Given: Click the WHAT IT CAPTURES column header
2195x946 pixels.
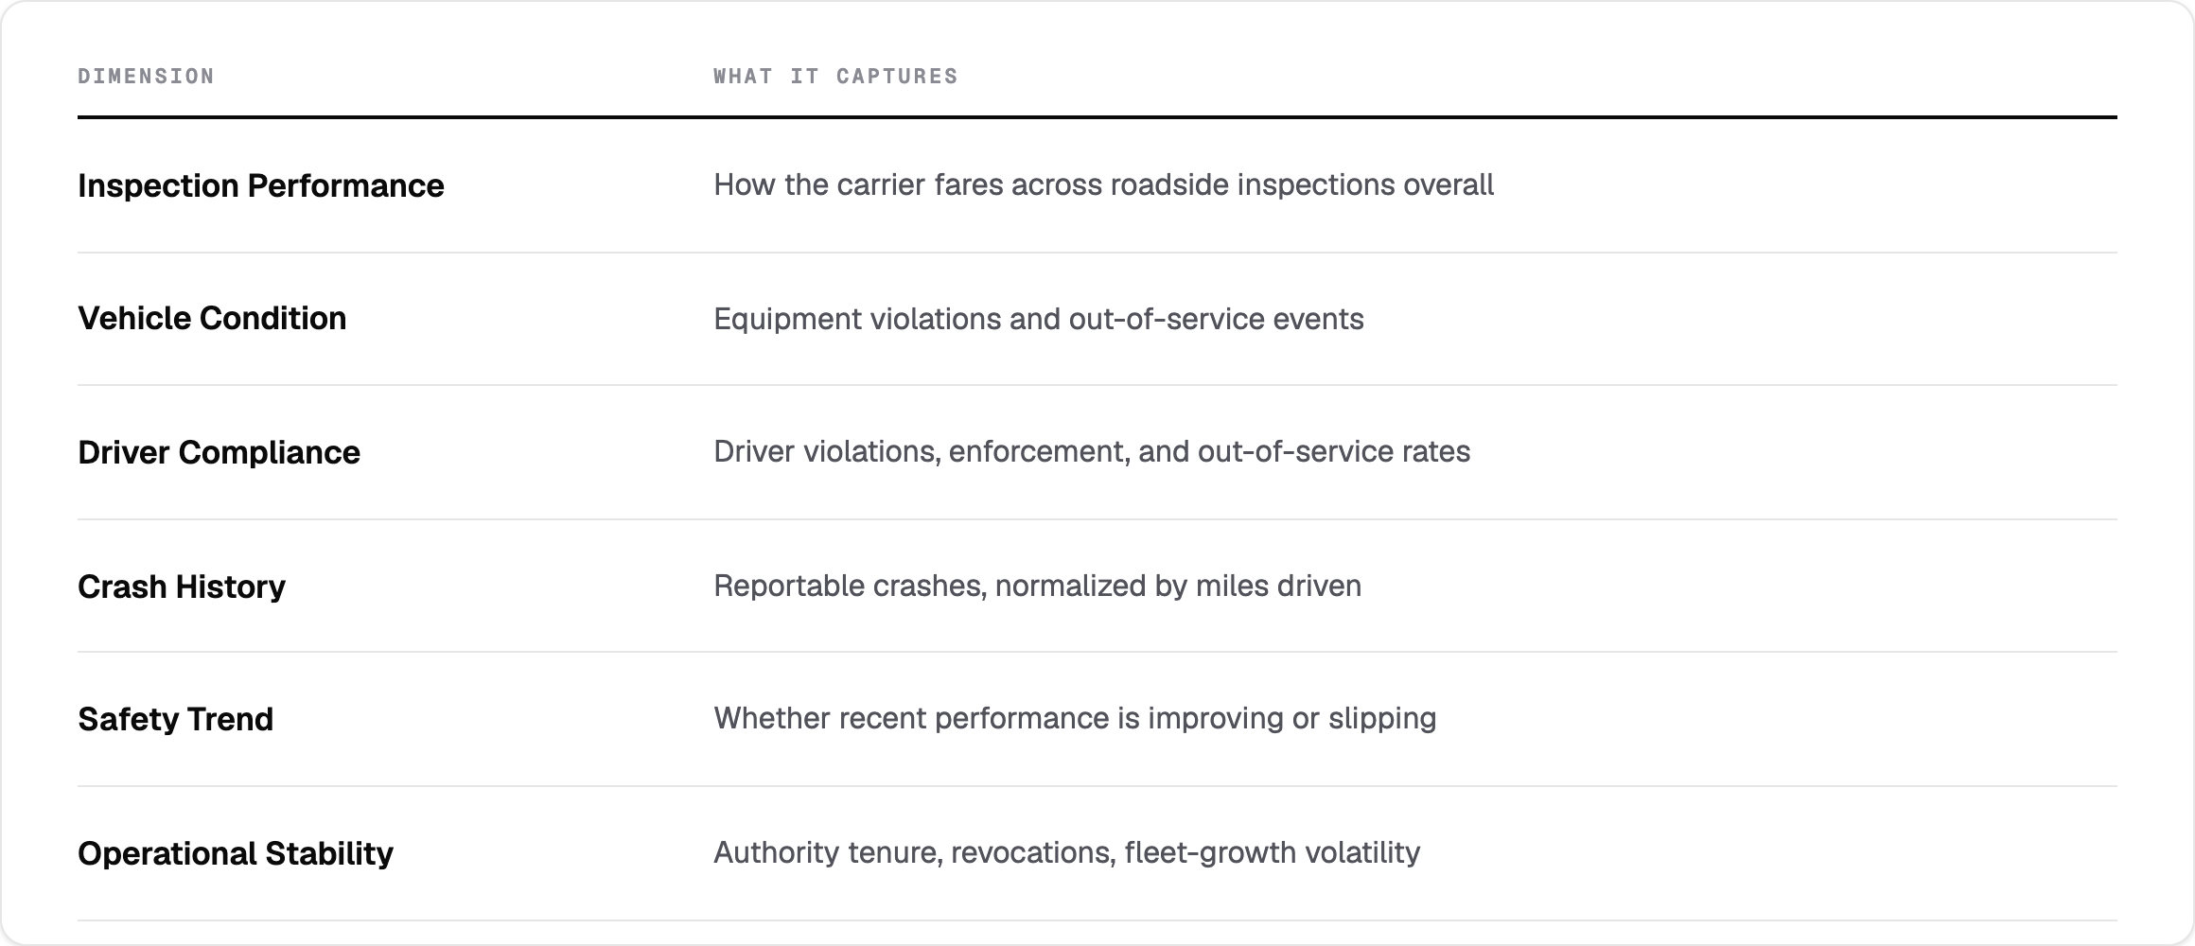Looking at the screenshot, I should coord(835,76).
